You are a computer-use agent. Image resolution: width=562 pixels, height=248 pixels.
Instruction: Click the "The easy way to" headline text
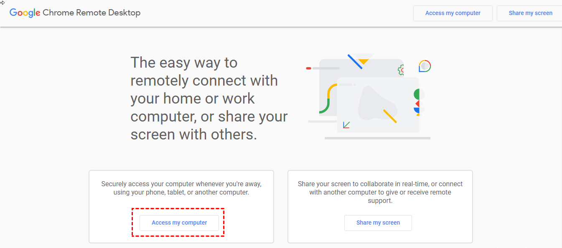pos(184,63)
